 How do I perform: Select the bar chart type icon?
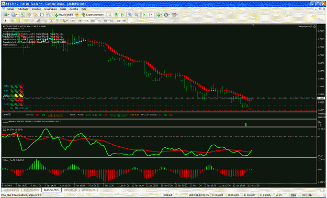(x=110, y=15)
